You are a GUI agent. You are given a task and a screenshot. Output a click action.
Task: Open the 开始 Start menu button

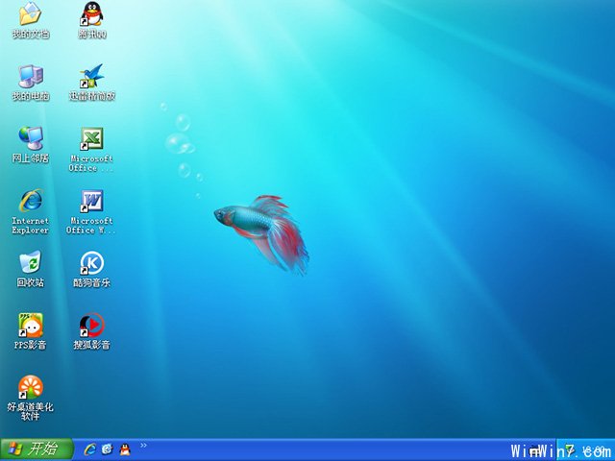tap(36, 449)
